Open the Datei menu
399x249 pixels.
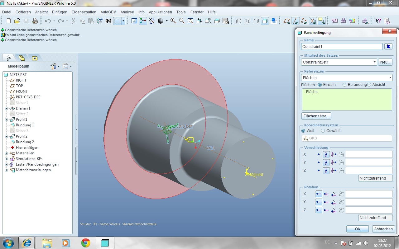[7, 12]
